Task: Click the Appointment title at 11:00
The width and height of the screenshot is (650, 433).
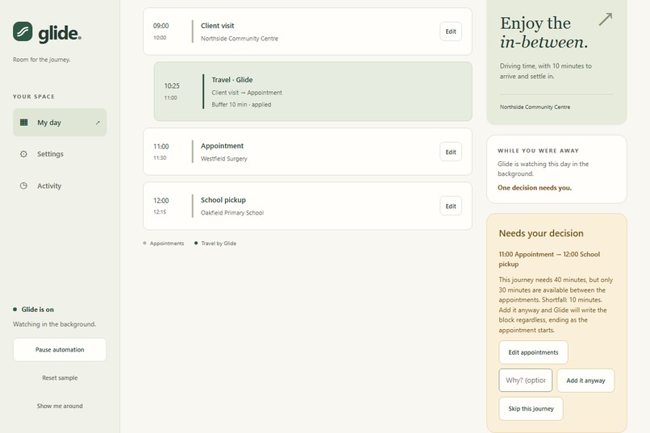Action: click(x=223, y=146)
